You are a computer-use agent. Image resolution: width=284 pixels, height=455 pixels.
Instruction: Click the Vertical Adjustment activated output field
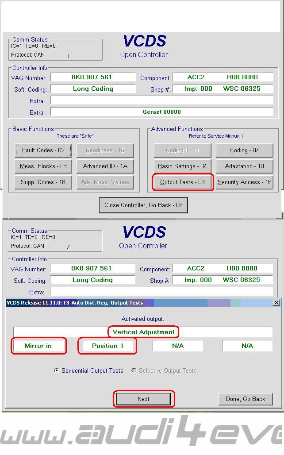(x=143, y=332)
